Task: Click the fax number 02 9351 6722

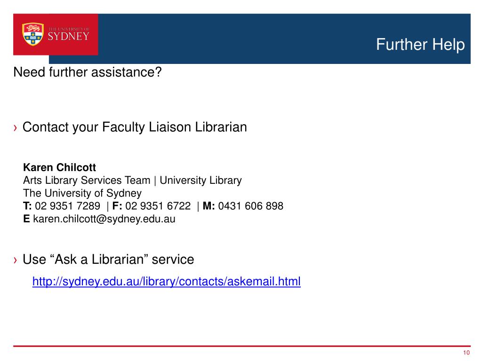Action: (x=158, y=206)
